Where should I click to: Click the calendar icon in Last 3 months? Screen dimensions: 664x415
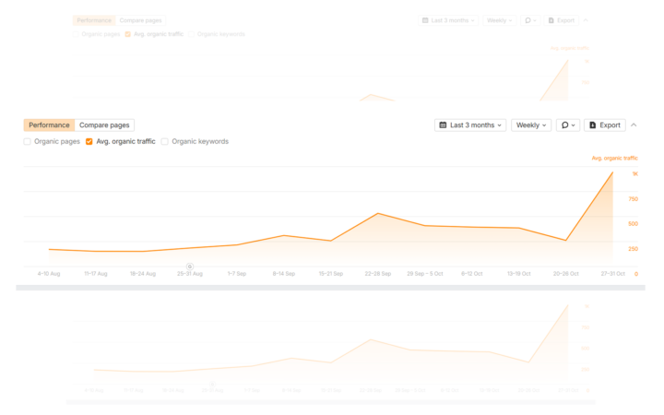(443, 125)
